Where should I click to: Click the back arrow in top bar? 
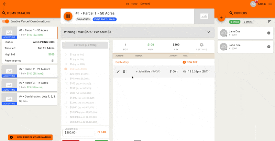[x=4, y=4]
